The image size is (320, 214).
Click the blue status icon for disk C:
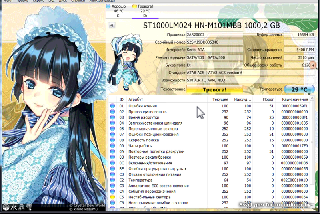click(x=108, y=6)
